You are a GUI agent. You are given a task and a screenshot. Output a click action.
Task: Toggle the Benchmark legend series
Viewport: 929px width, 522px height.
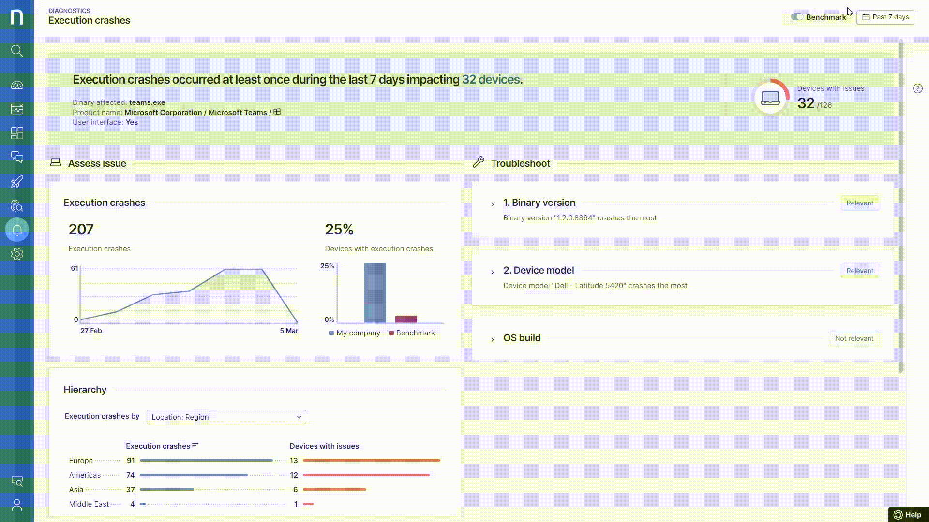(x=411, y=333)
